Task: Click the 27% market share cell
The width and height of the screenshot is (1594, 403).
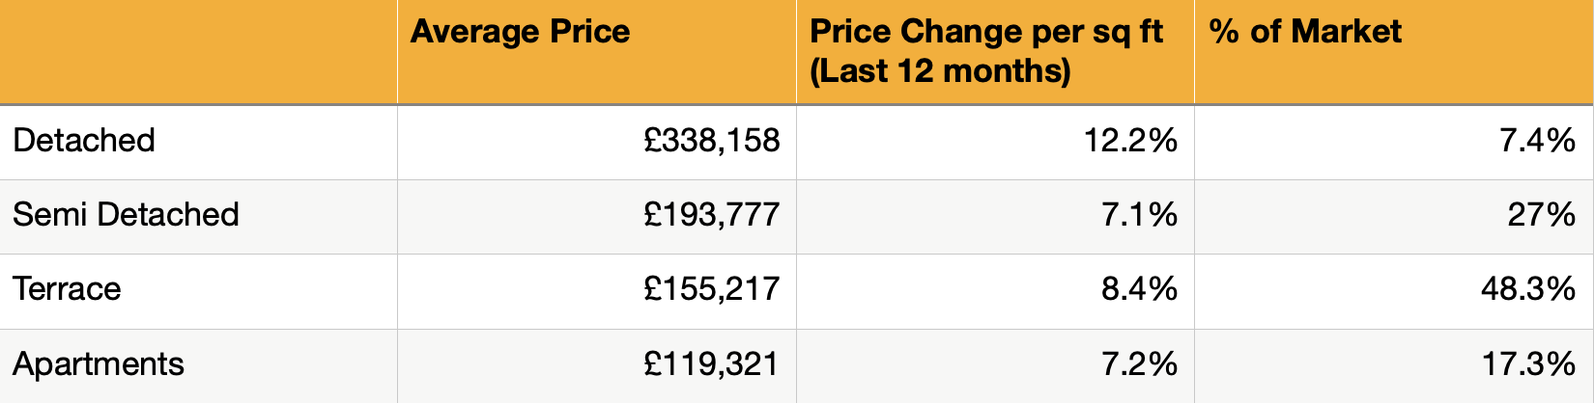Action: click(x=1541, y=215)
